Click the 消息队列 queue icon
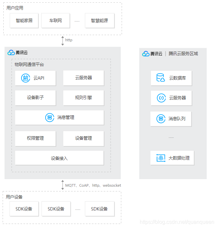 [161, 119]
